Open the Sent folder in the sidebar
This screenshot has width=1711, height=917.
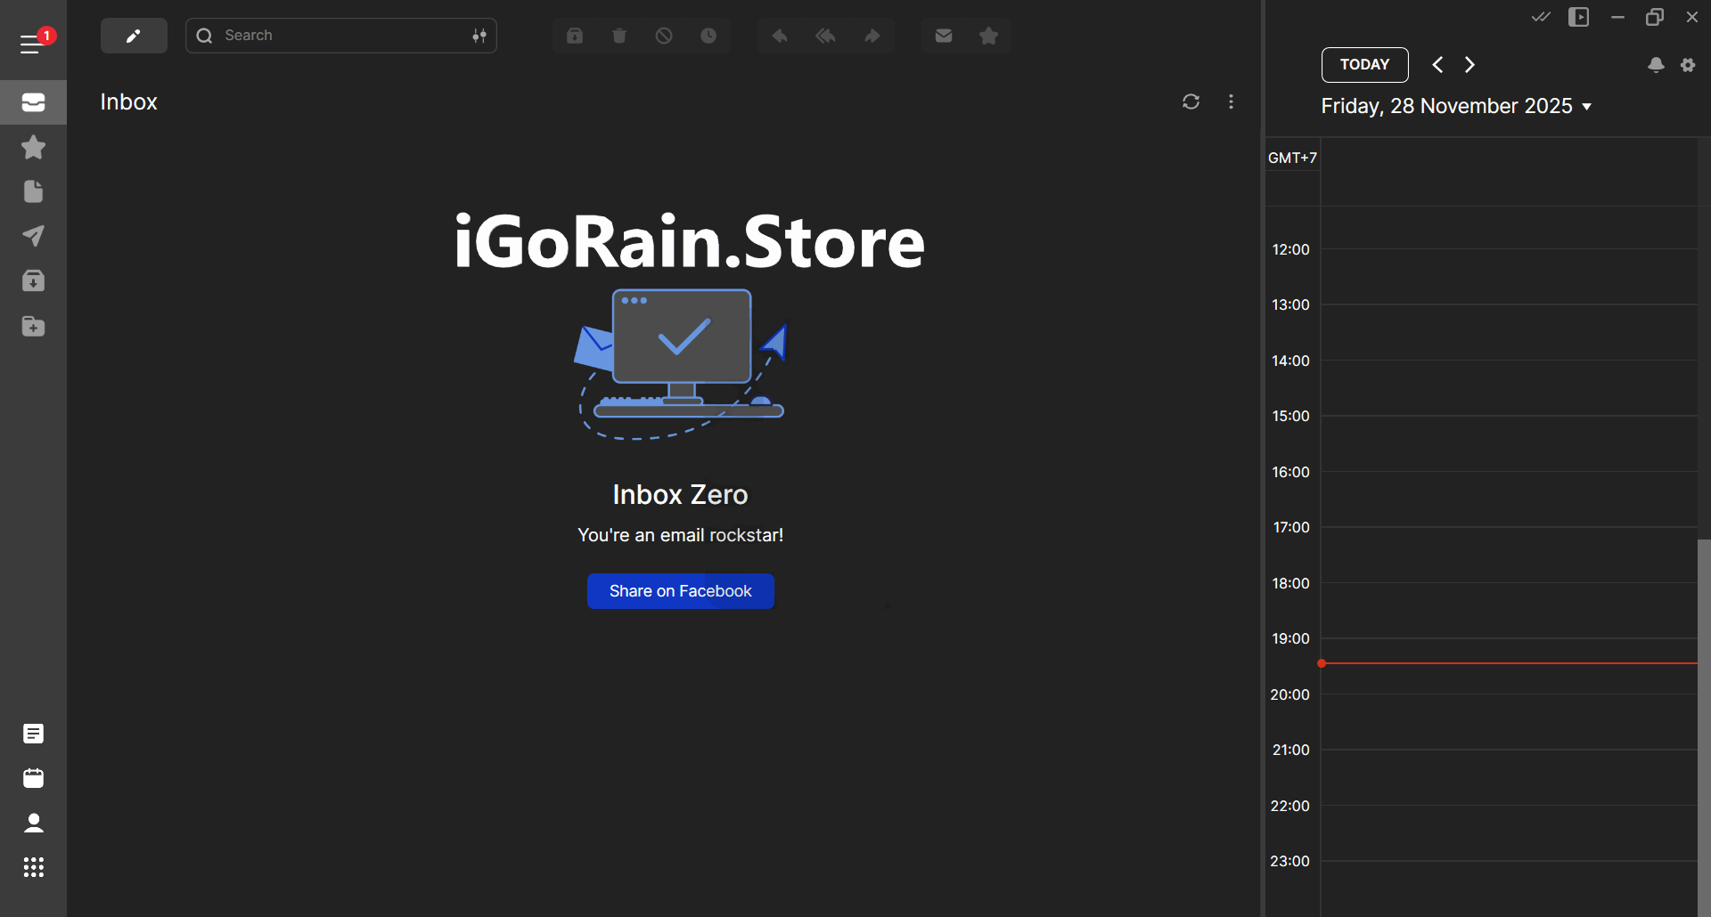point(33,236)
